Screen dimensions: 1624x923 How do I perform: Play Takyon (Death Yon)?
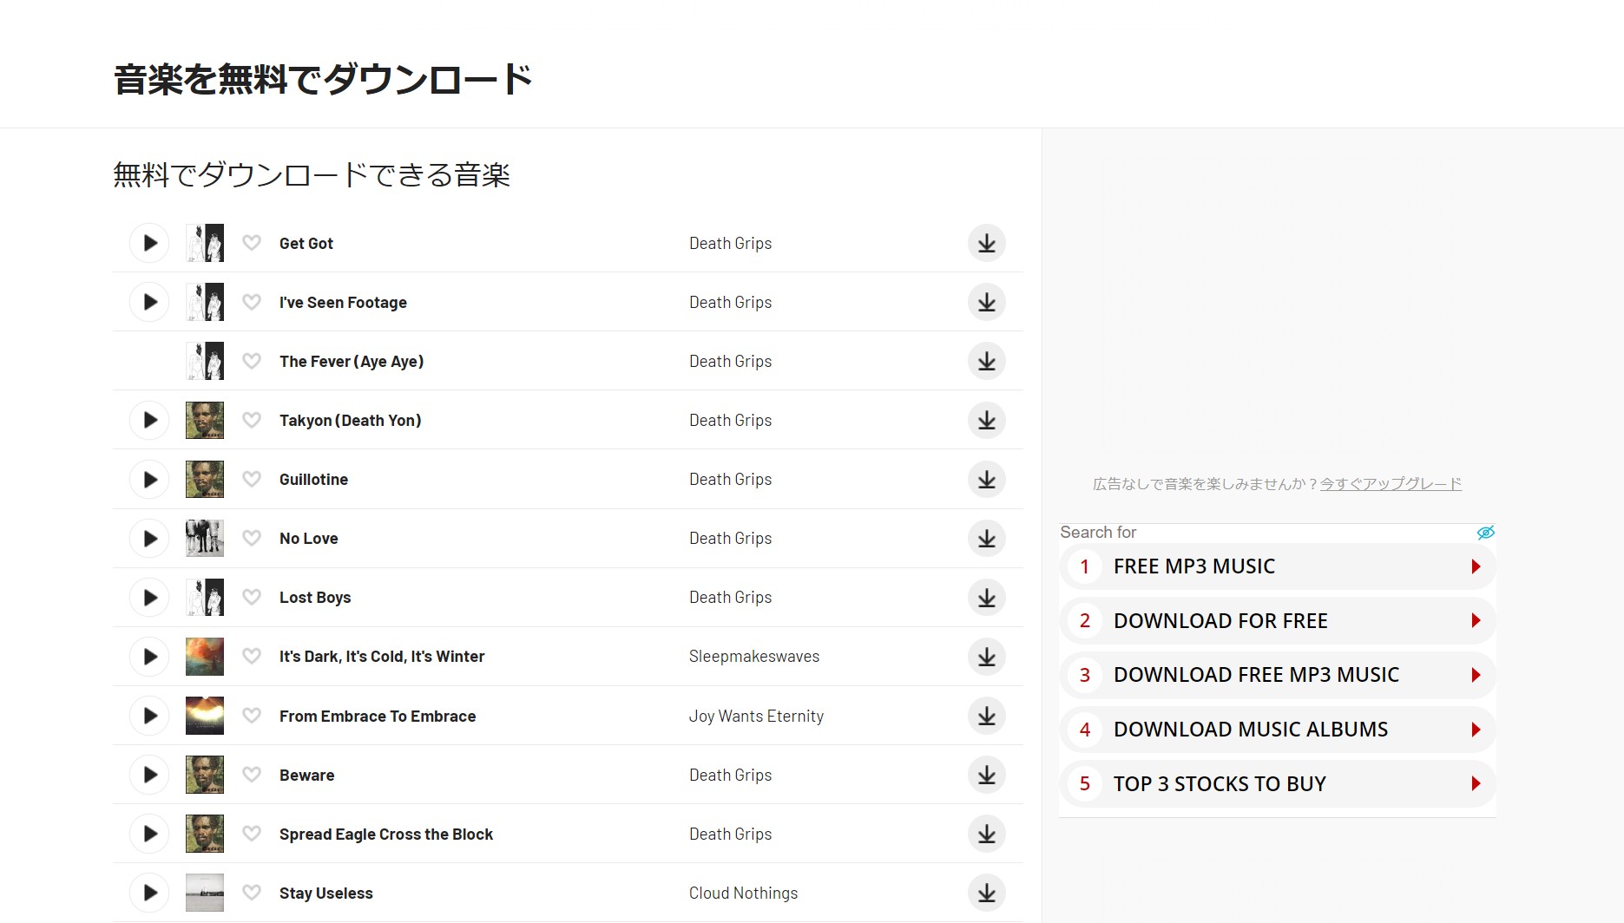coord(149,420)
